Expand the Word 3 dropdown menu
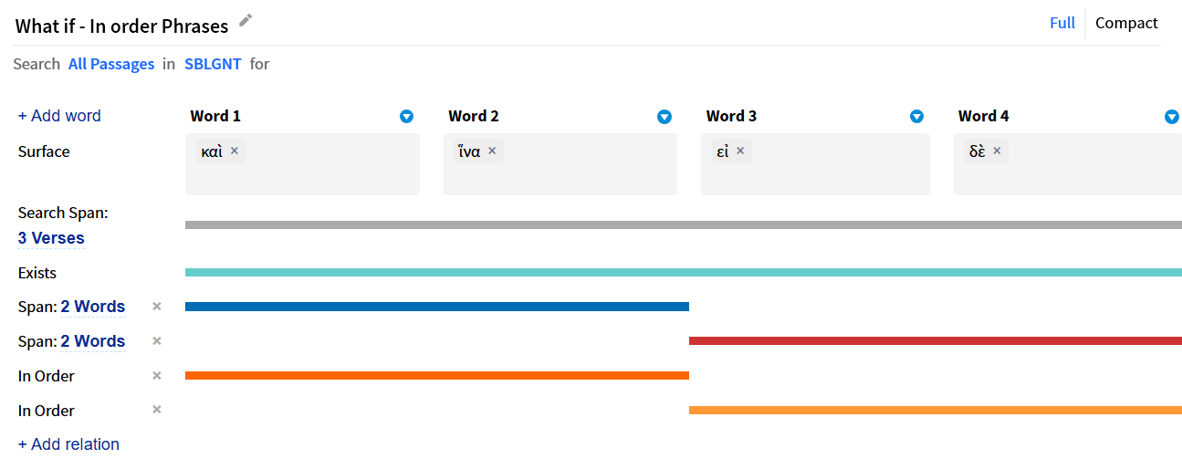The width and height of the screenshot is (1182, 459). [917, 117]
